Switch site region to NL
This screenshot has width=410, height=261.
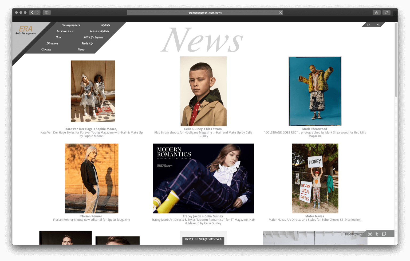tap(378, 25)
